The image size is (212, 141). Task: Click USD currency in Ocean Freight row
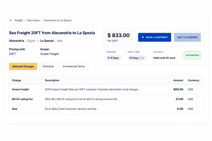pos(190,89)
